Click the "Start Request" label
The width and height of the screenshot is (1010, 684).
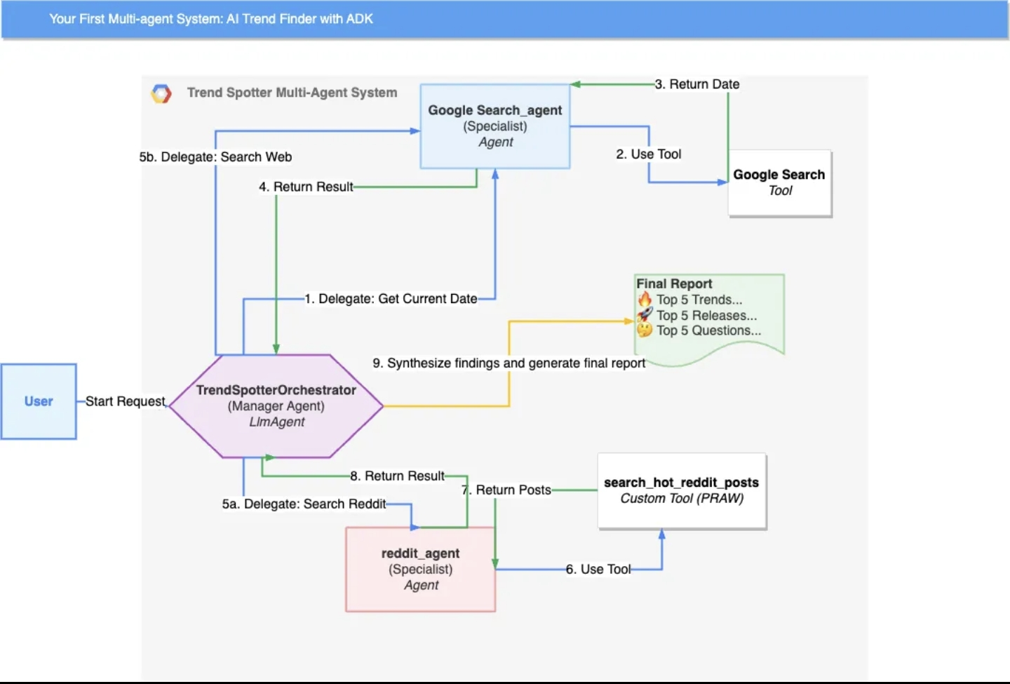point(126,401)
